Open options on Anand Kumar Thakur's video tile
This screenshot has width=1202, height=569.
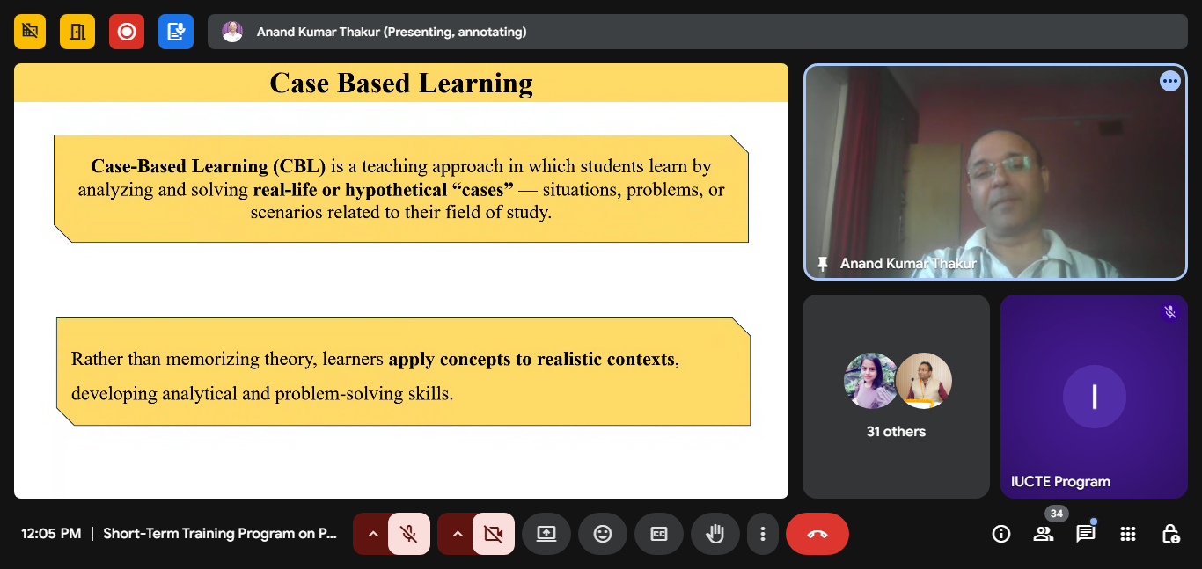coord(1169,81)
